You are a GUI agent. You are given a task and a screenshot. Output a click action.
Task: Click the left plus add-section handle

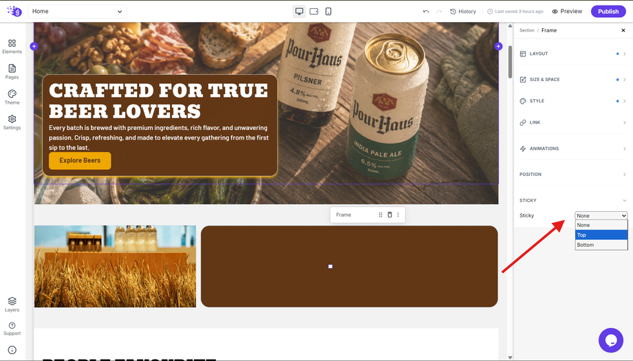click(x=34, y=46)
